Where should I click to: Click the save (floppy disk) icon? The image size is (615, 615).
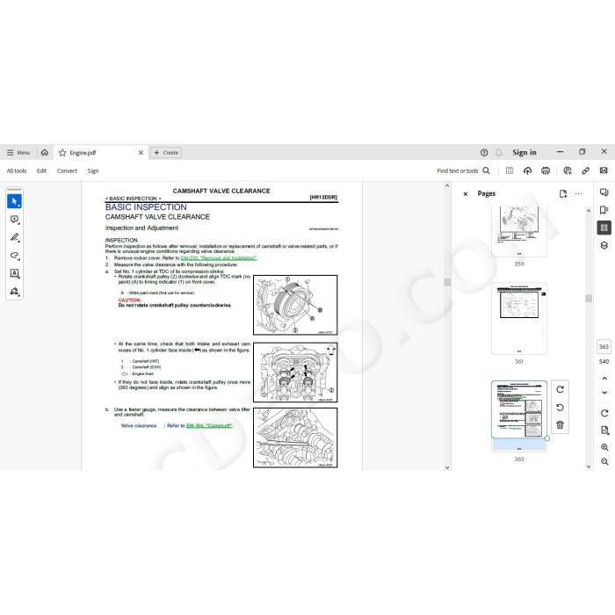[510, 170]
